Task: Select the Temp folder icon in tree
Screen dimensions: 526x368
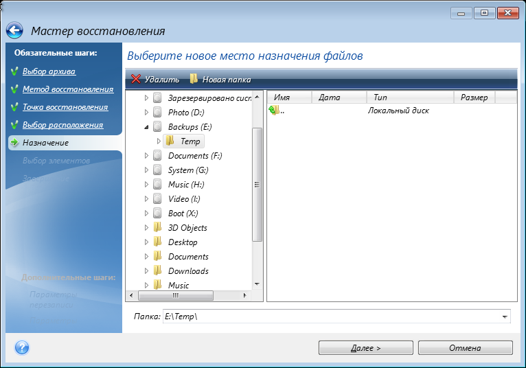Action: pyautogui.click(x=170, y=141)
